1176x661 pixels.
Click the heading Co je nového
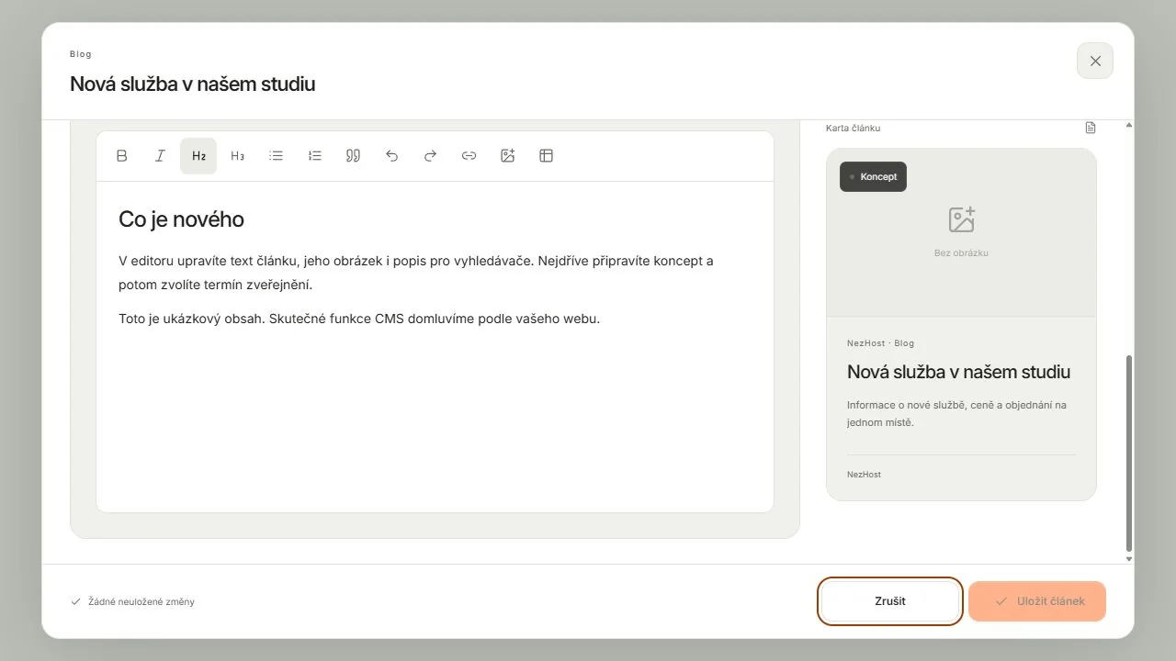[181, 219]
